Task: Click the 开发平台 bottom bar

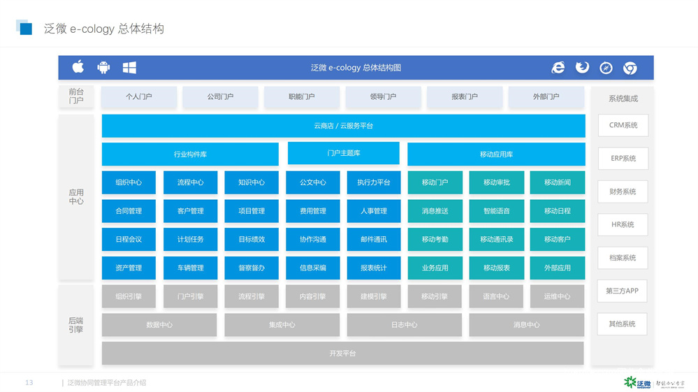Action: (x=343, y=354)
